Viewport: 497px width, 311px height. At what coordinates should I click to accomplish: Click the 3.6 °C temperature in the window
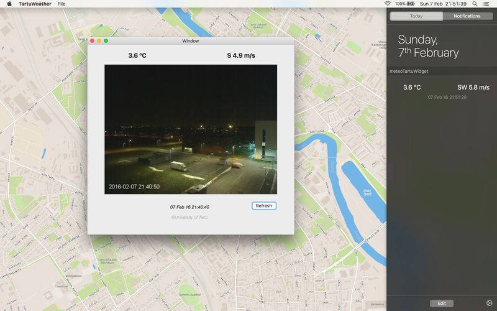click(137, 55)
